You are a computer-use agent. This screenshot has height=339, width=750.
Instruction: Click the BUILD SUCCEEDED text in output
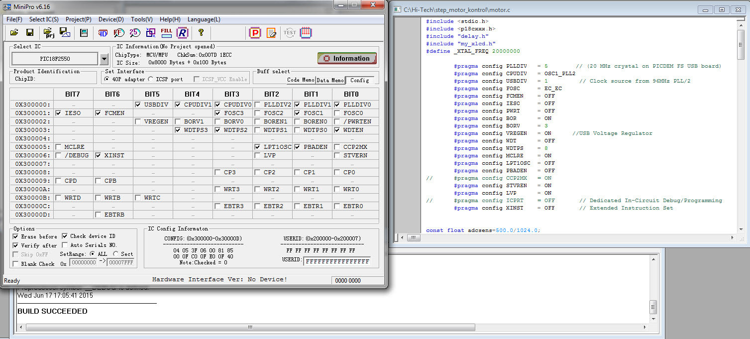pos(52,311)
